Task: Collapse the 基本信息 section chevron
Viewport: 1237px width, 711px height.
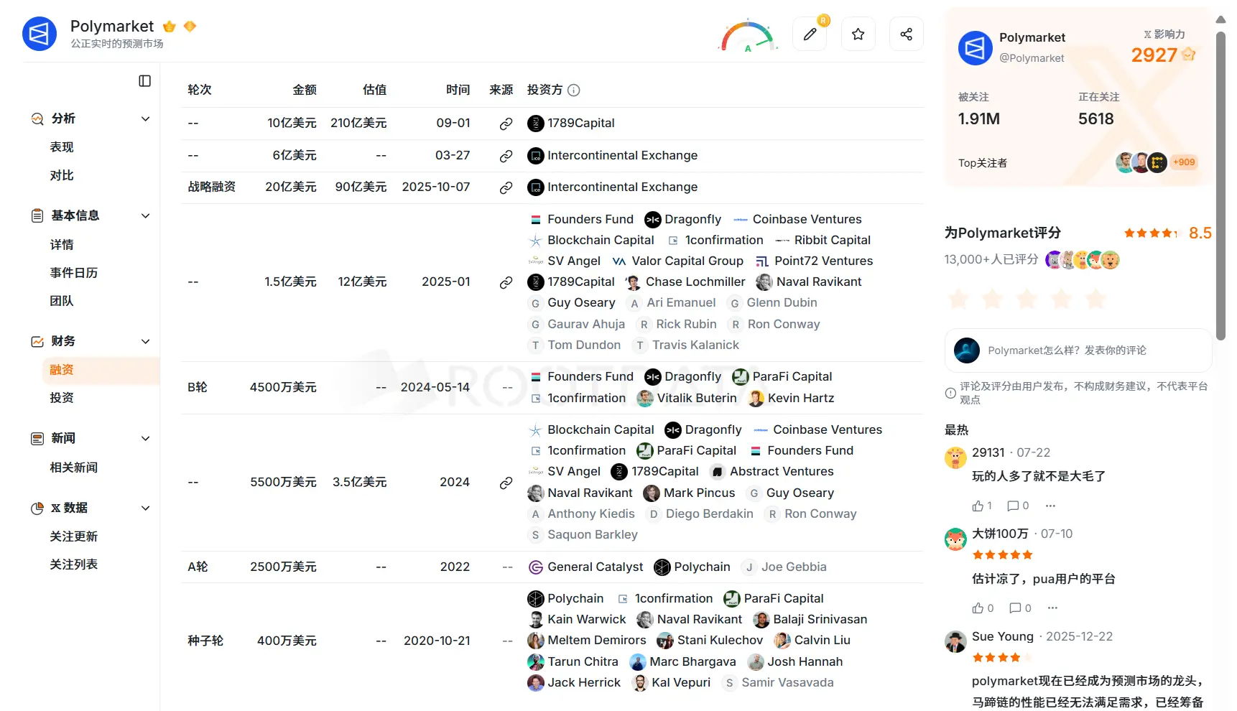Action: tap(145, 216)
